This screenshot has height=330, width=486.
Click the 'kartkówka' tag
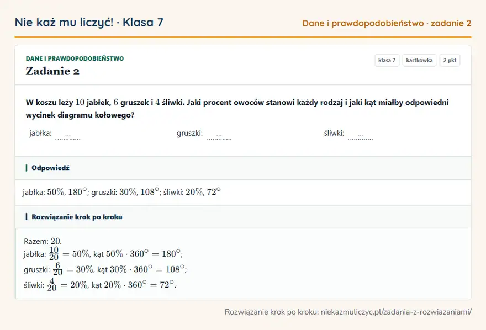(x=419, y=60)
